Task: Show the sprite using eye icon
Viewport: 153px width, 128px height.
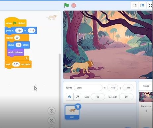Action: [70, 97]
